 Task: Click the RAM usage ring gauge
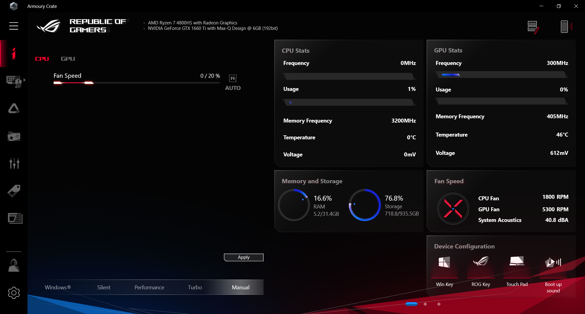(294, 205)
